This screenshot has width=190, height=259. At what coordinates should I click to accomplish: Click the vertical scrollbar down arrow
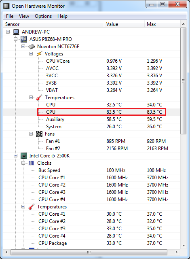(x=184, y=246)
